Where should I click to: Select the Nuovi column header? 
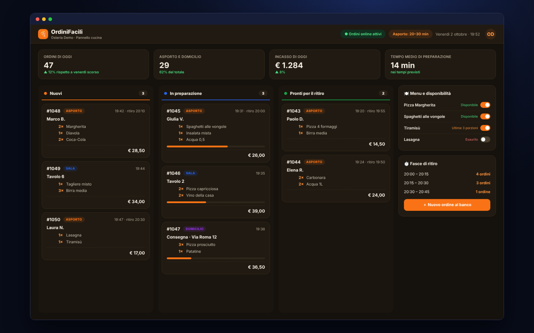click(96, 94)
